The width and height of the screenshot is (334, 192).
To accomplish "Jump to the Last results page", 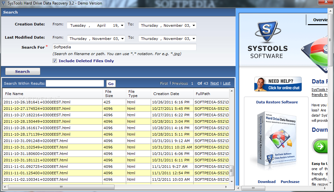I will [227, 83].
